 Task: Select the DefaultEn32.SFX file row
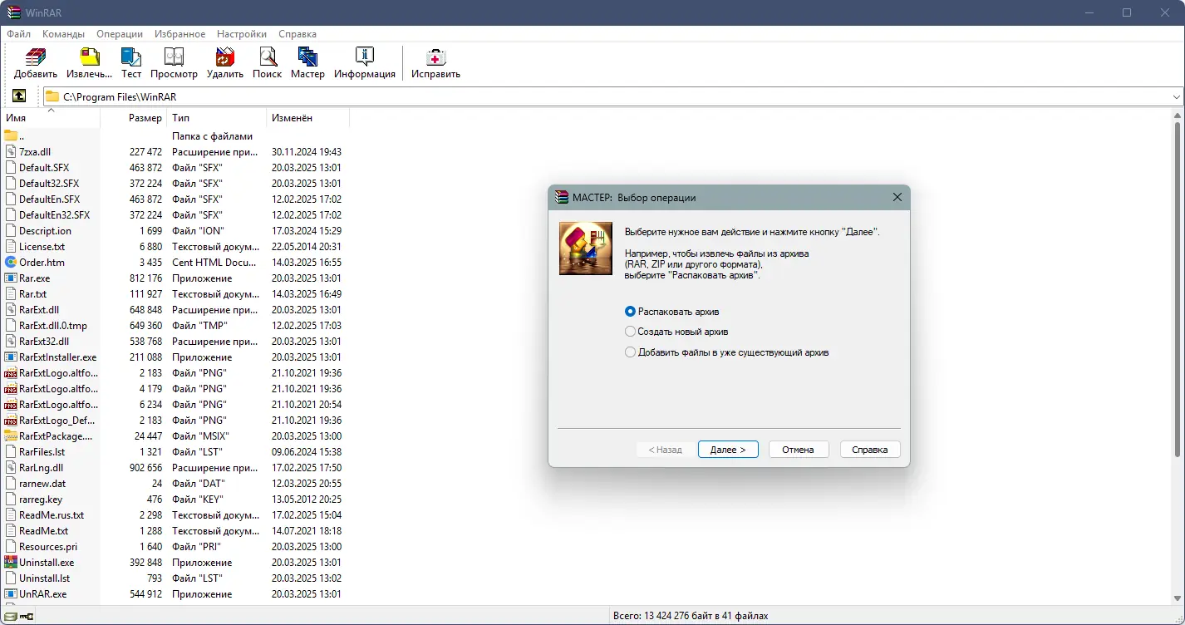[x=175, y=215]
